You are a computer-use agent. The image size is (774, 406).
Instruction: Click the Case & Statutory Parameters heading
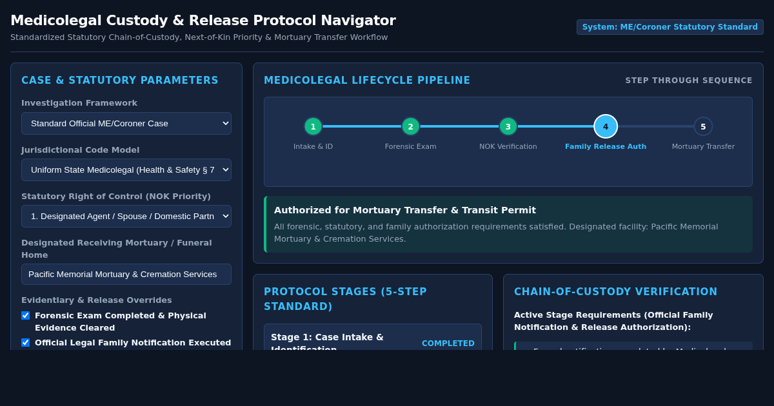(120, 81)
